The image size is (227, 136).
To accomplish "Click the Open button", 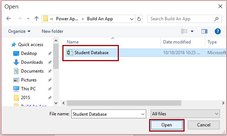I will [x=166, y=125].
